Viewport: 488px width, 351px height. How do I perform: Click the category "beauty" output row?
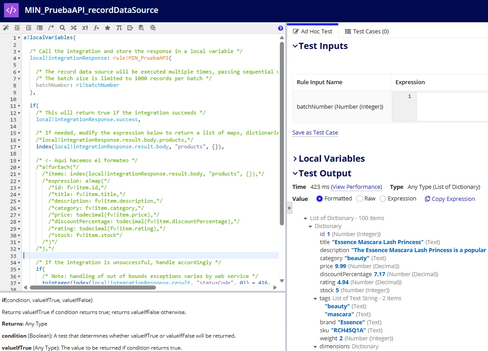click(353, 258)
